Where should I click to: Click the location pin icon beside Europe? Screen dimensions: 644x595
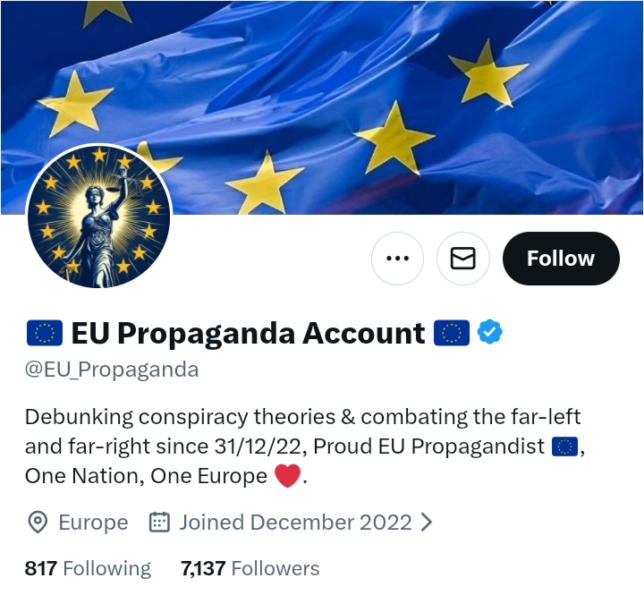click(x=38, y=523)
